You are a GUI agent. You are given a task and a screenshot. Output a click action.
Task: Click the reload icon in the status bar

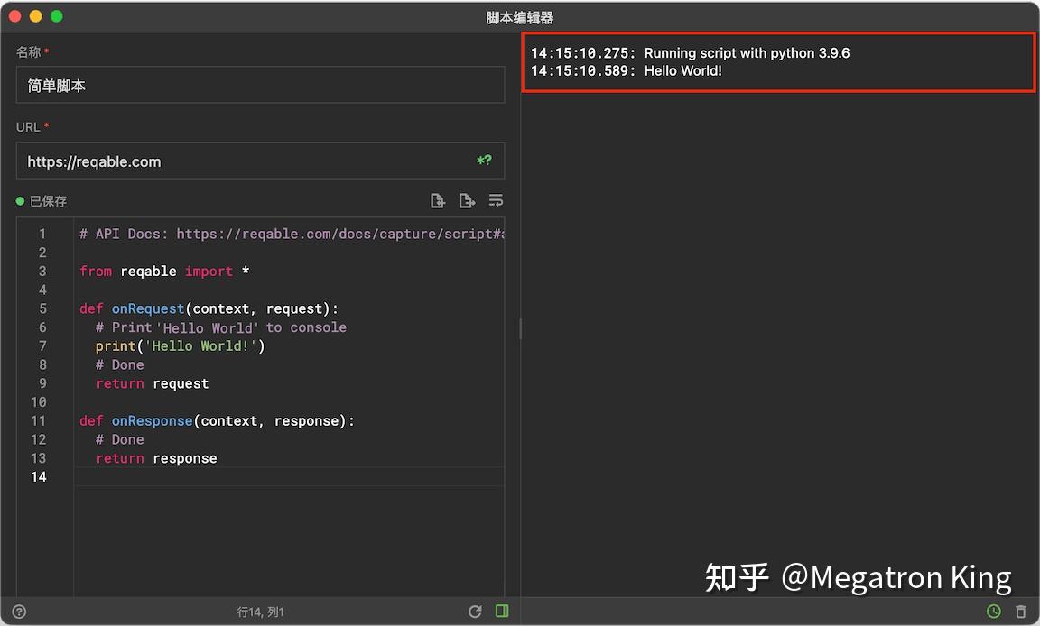click(475, 612)
